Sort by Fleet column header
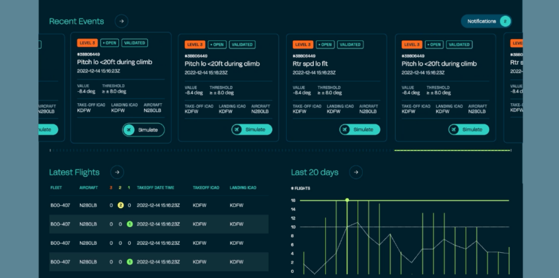The width and height of the screenshot is (559, 278). (56, 188)
